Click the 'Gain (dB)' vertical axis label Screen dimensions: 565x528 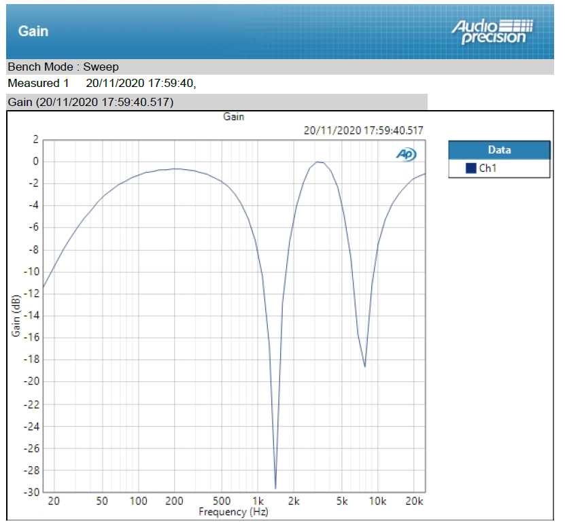16,315
